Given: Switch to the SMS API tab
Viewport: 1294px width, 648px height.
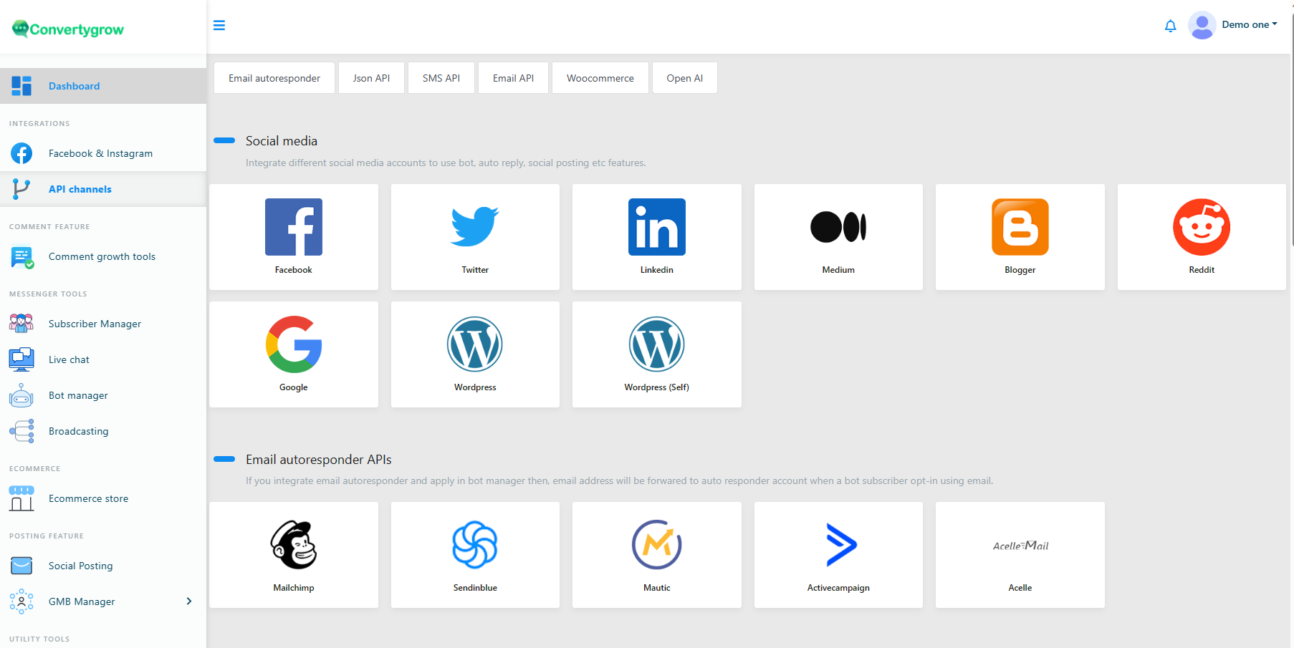Looking at the screenshot, I should (441, 78).
